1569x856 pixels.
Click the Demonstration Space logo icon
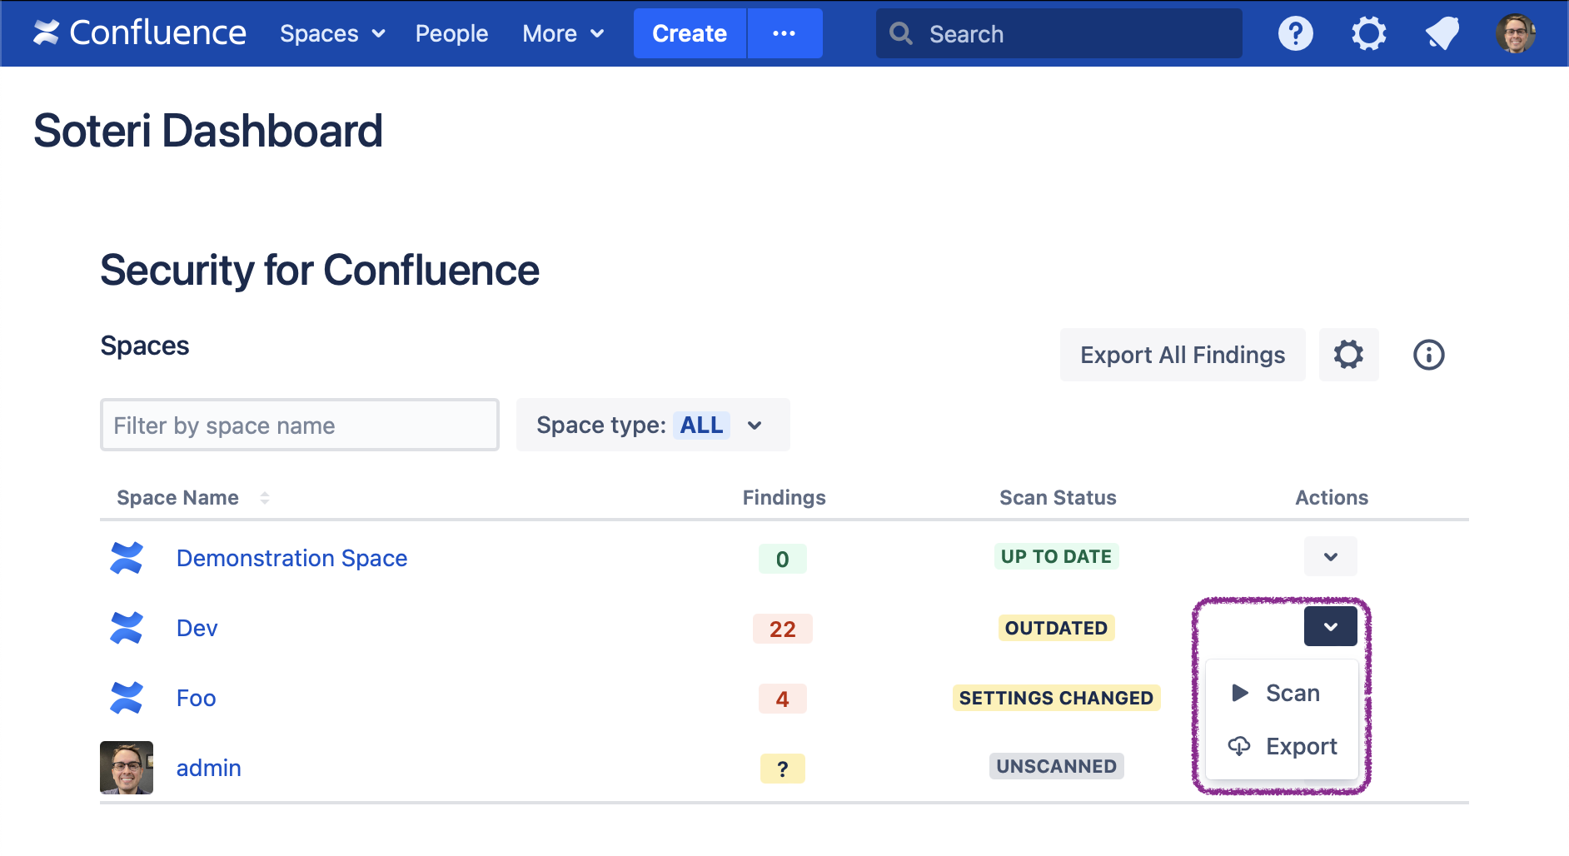click(x=127, y=558)
